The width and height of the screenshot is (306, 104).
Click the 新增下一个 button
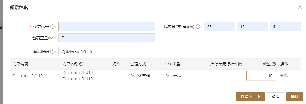coord(250,97)
